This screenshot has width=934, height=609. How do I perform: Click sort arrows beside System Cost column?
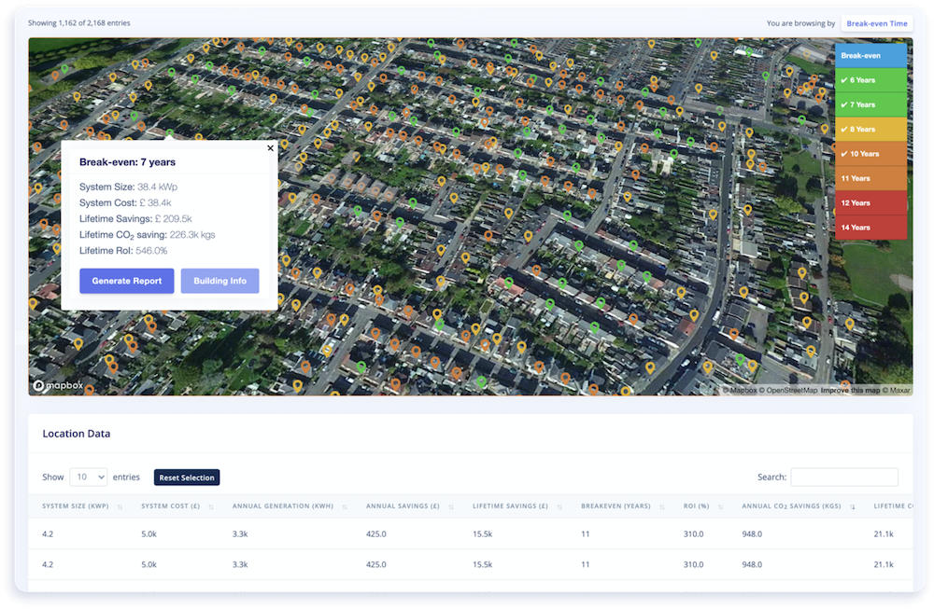211,507
